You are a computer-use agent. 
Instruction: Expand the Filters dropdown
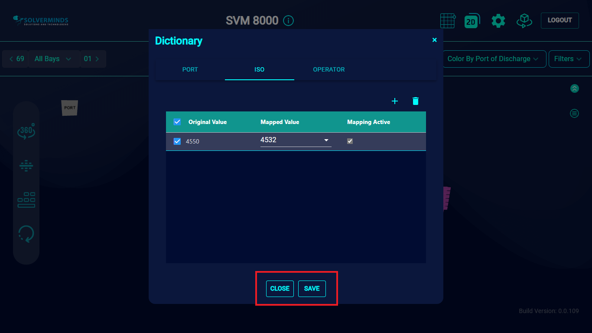pyautogui.click(x=569, y=59)
